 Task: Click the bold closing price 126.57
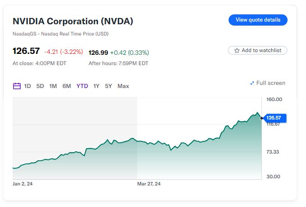(x=26, y=51)
